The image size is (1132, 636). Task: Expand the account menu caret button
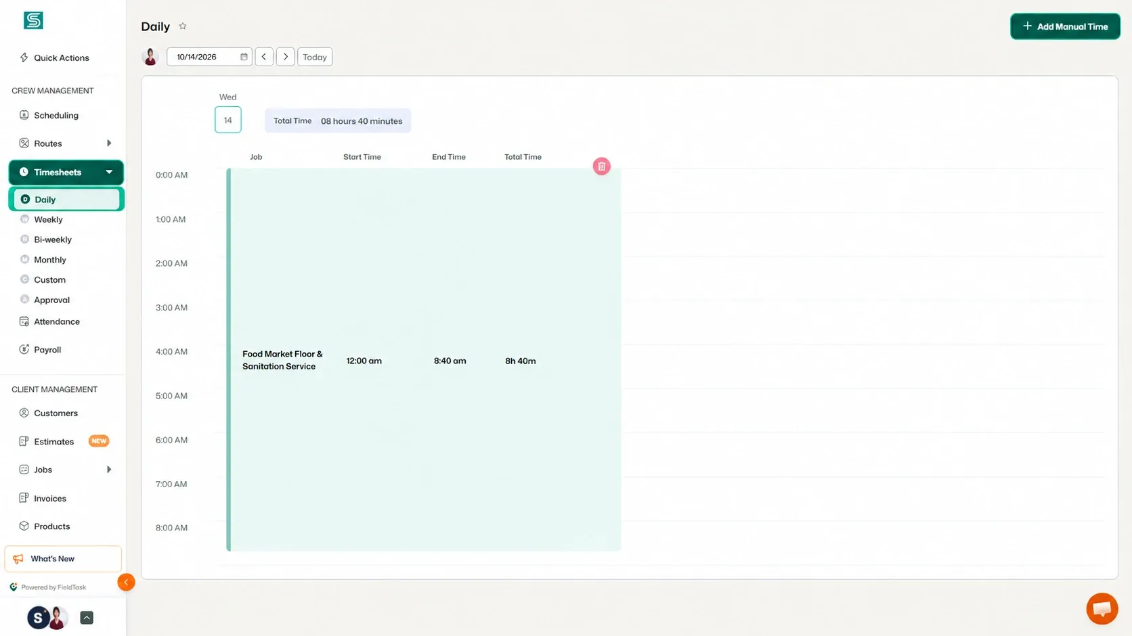[x=87, y=618]
